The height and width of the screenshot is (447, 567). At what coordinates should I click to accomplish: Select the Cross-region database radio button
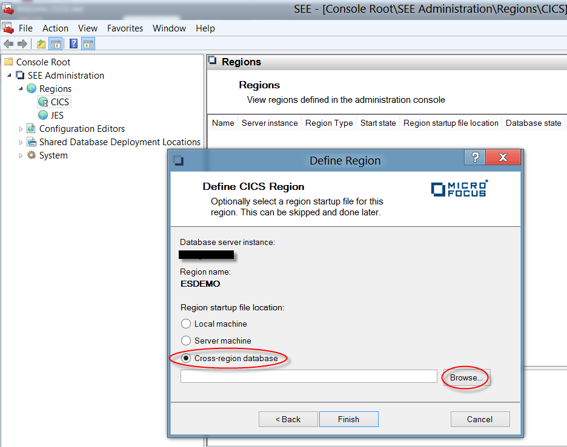click(186, 358)
